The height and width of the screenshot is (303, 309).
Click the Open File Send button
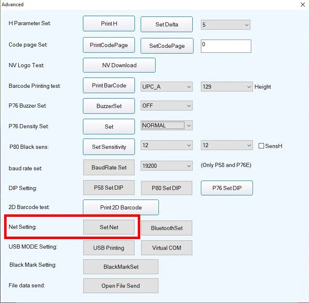[120, 286]
